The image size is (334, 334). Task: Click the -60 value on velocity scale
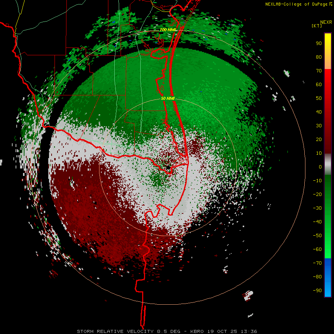[x=317, y=249]
